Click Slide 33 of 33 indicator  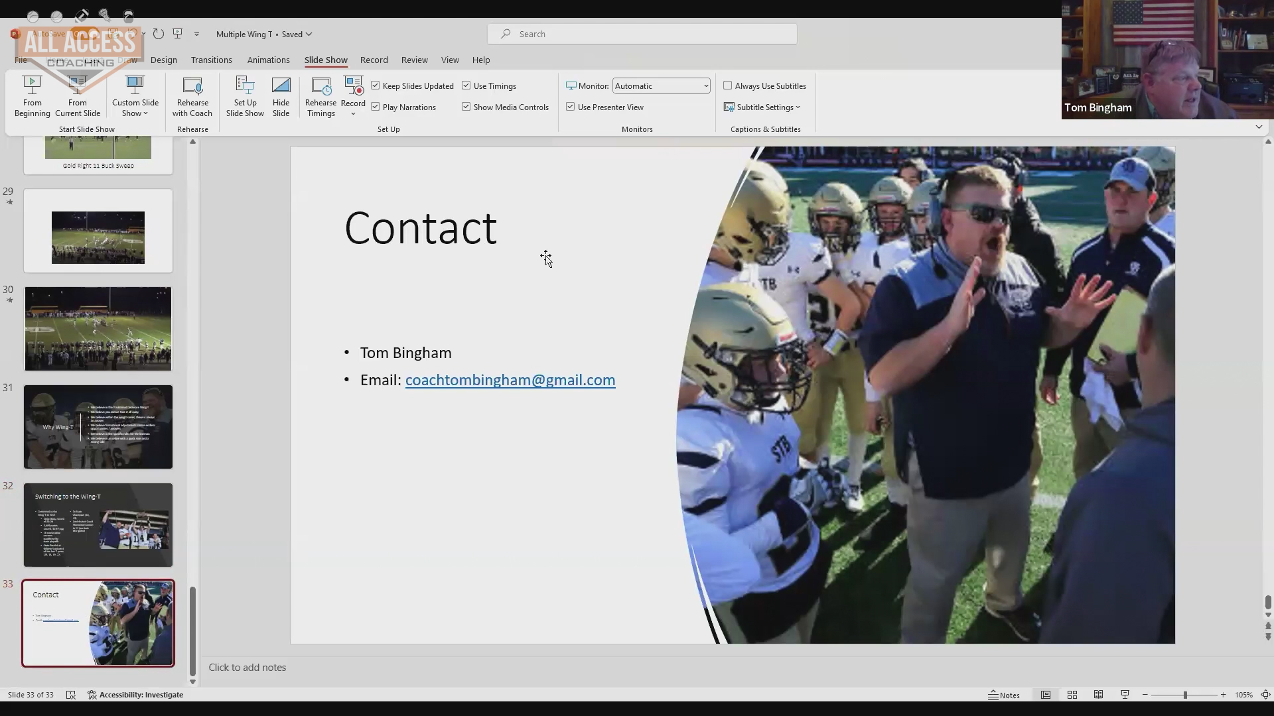coord(31,695)
